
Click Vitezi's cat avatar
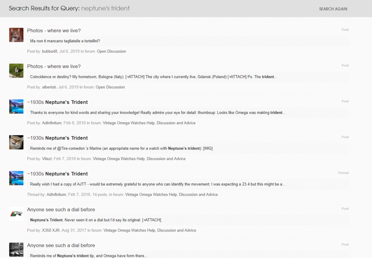click(x=16, y=142)
